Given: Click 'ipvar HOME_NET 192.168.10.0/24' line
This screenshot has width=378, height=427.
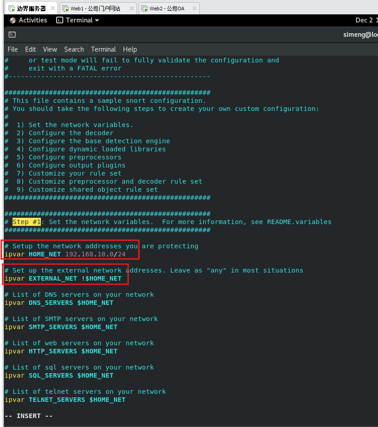Looking at the screenshot, I should pos(65,254).
